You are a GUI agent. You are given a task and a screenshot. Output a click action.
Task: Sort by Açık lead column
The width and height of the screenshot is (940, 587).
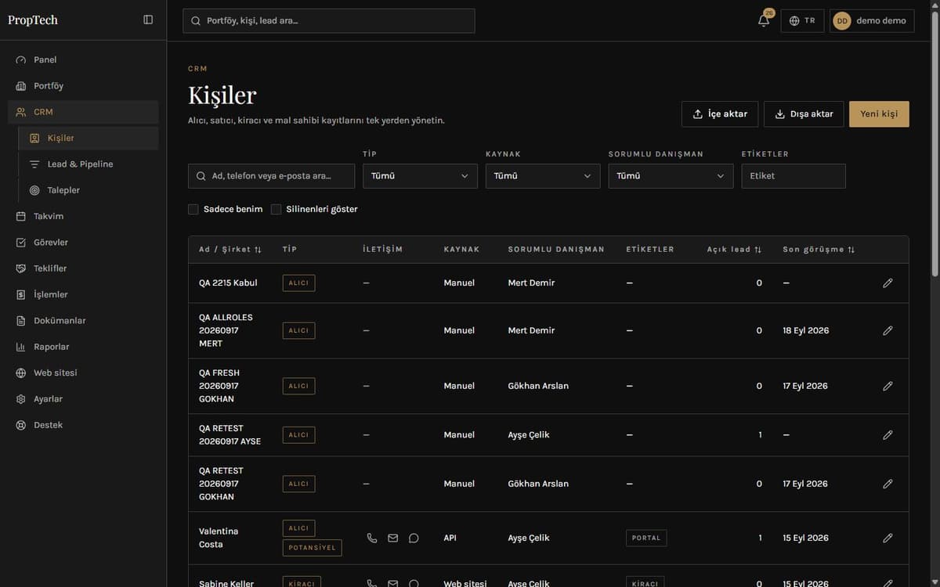coord(734,250)
